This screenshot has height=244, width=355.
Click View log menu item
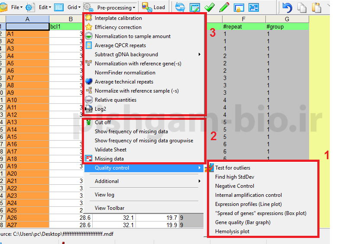tap(104, 195)
